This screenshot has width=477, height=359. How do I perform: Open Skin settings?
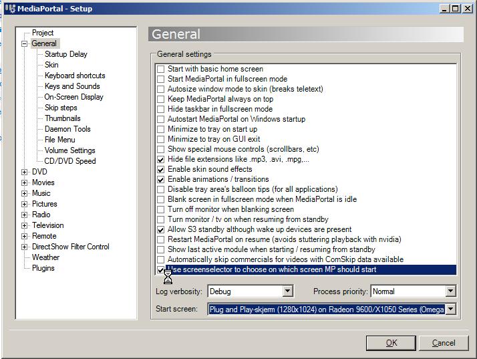coord(51,65)
